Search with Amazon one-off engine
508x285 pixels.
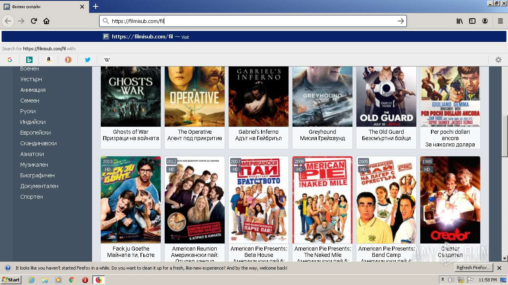coord(49,60)
